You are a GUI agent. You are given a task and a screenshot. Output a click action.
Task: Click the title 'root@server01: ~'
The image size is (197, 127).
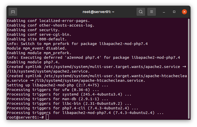[98, 12]
